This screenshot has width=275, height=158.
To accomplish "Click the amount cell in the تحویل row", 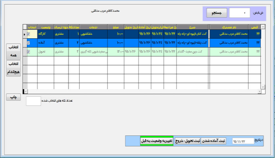I will [116, 52].
